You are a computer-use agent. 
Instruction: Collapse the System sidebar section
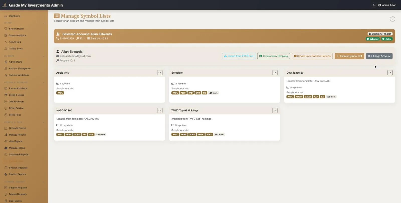[44, 23]
